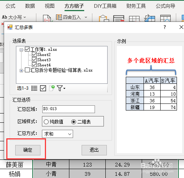Check the 汇总拆分专题经验-结算表.xlsx checkbox

tap(27, 70)
